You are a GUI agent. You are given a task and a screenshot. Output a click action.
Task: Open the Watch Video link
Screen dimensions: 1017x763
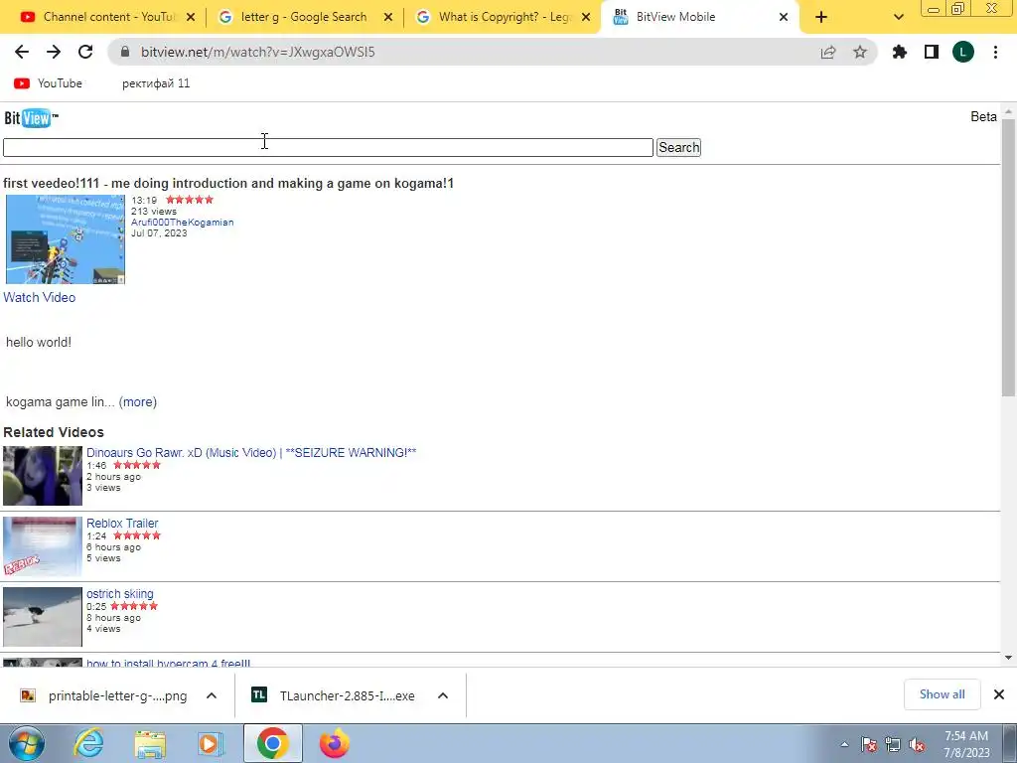point(40,297)
